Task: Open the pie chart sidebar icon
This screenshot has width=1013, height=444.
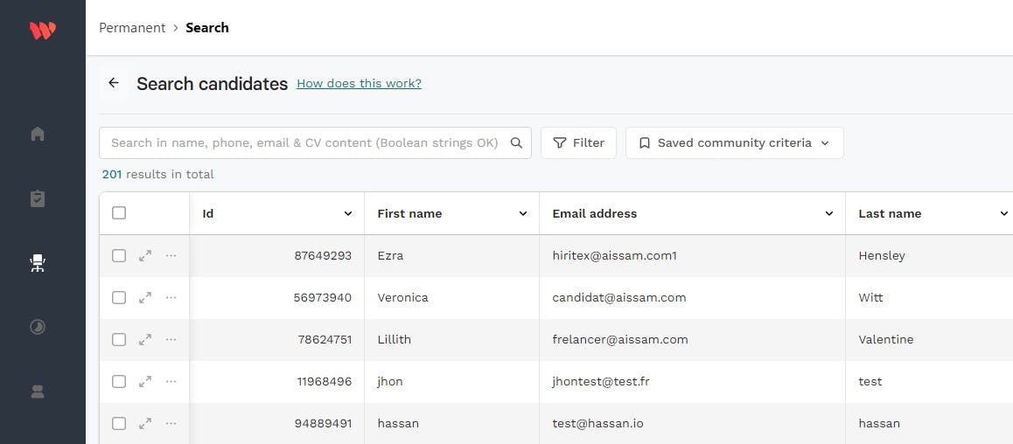Action: (x=38, y=327)
